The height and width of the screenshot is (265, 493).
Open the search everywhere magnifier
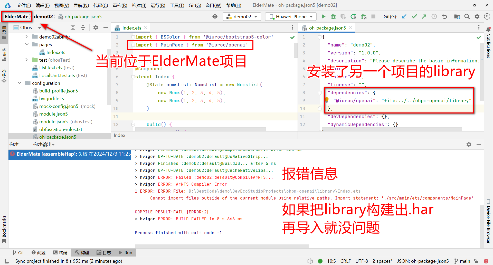click(467, 17)
